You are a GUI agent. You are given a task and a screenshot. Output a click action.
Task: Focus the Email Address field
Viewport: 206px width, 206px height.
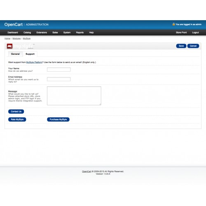[59, 79]
